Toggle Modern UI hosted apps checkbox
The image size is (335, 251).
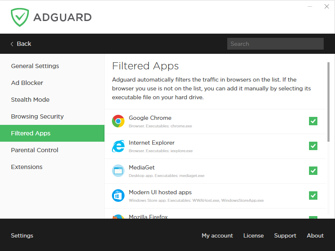click(313, 196)
